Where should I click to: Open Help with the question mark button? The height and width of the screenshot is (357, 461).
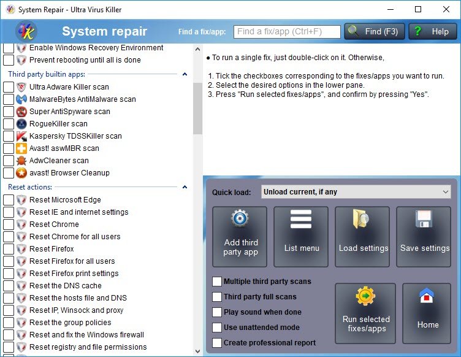coord(432,31)
